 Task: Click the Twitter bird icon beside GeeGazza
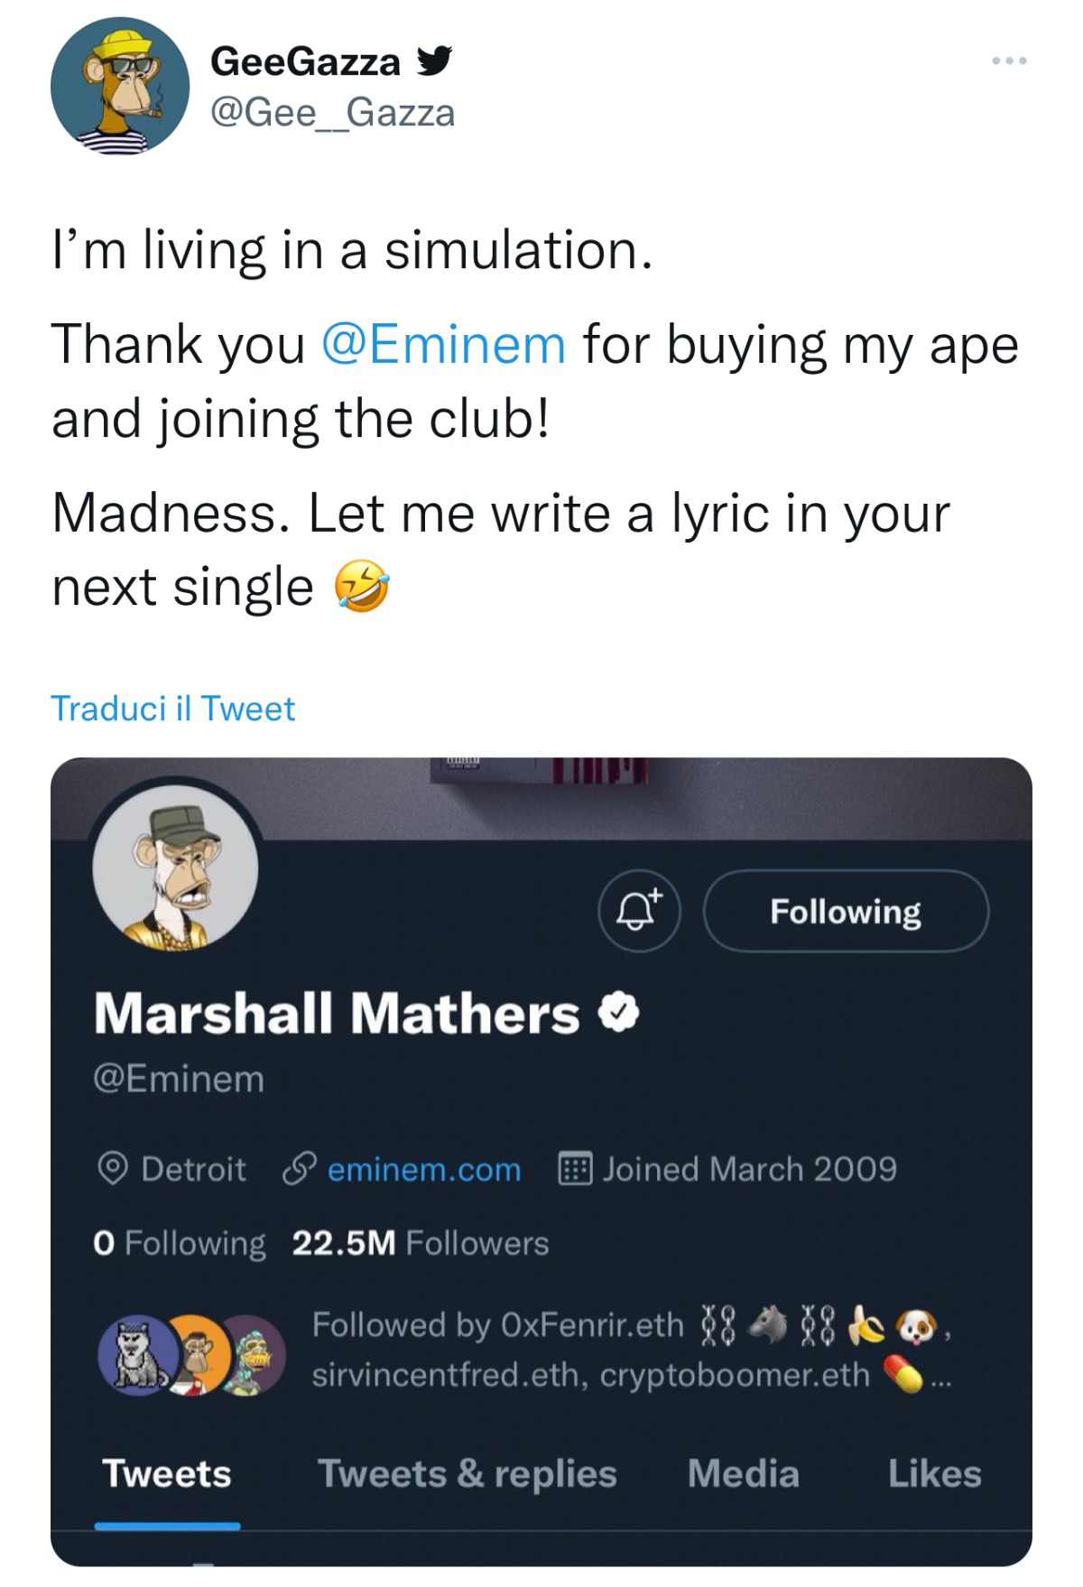434,60
